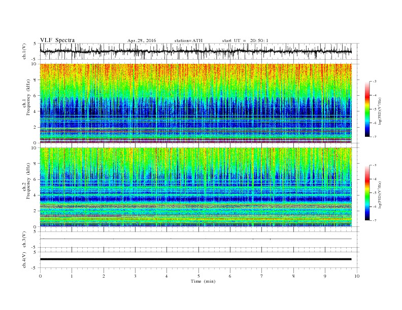This screenshot has width=402, height=310.
Task: Click the time axis tick label '10'
Action: click(357, 276)
